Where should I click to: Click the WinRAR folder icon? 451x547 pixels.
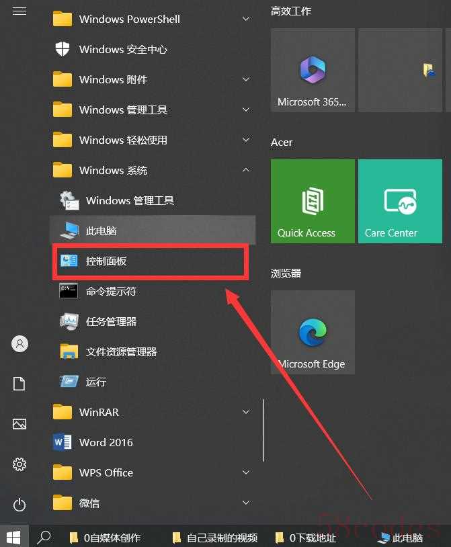coord(63,412)
